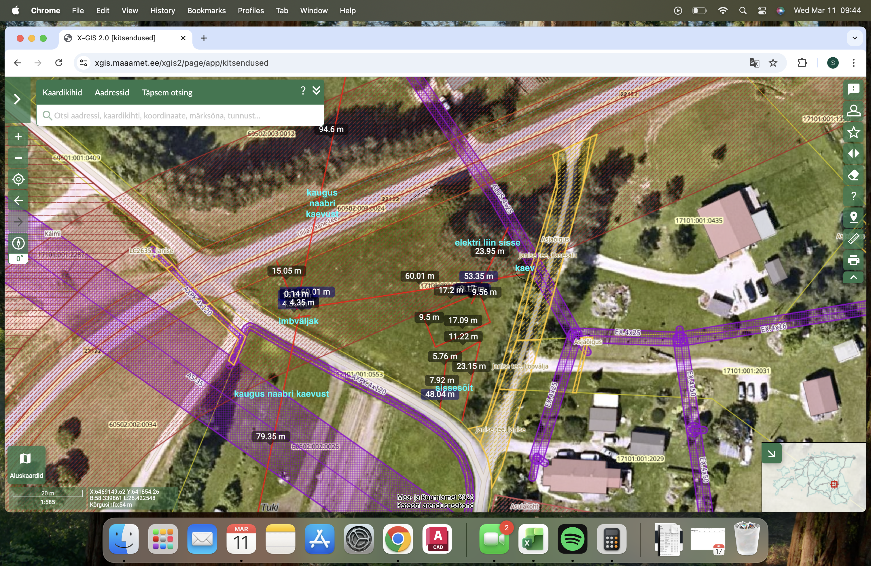This screenshot has height=566, width=871.
Task: Click the zoom out minus button
Action: (18, 158)
